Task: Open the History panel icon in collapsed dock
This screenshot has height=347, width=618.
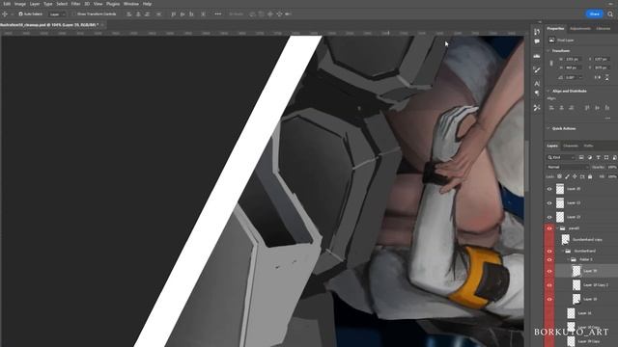Action: pyautogui.click(x=537, y=32)
